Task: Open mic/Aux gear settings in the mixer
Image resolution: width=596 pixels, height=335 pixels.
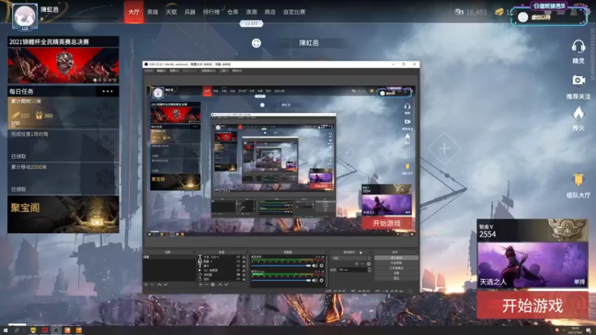Action: pyautogui.click(x=322, y=281)
